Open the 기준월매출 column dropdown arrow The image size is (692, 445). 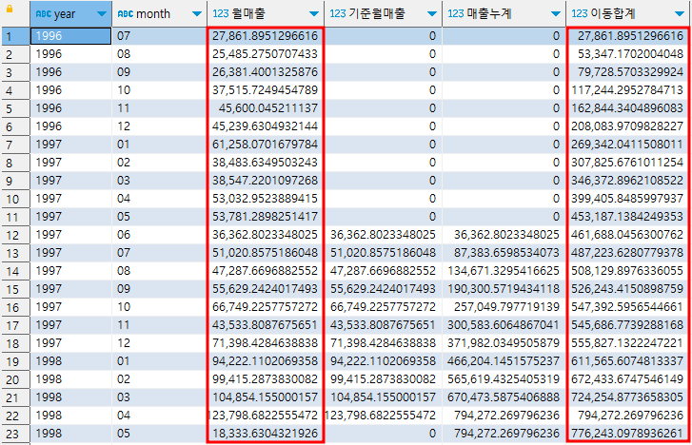pos(432,14)
